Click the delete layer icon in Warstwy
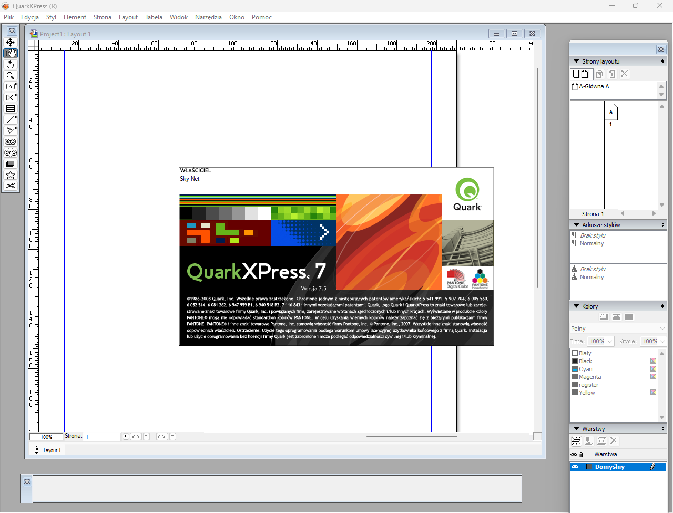This screenshot has height=513, width=673. [x=614, y=441]
